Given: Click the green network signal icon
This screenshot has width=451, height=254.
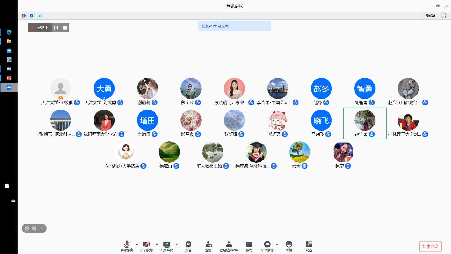Looking at the screenshot, I should (39, 16).
